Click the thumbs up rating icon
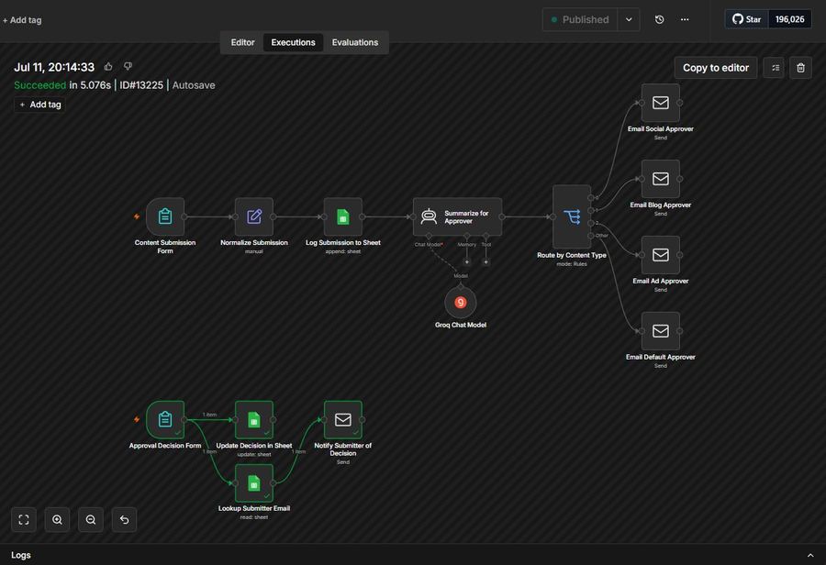826x565 pixels. [x=108, y=66]
